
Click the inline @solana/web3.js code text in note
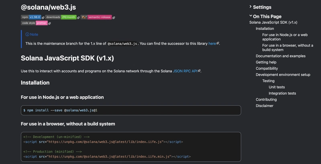point(122,44)
